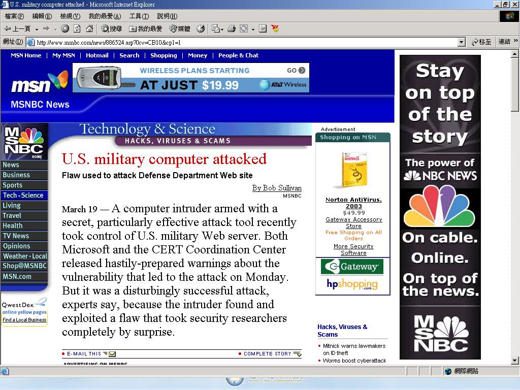Select Living in the left navigation

click(24, 206)
